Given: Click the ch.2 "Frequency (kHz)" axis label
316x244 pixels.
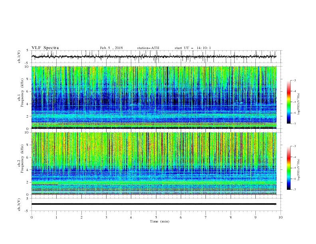Looking at the screenshot, I should click(22, 158).
